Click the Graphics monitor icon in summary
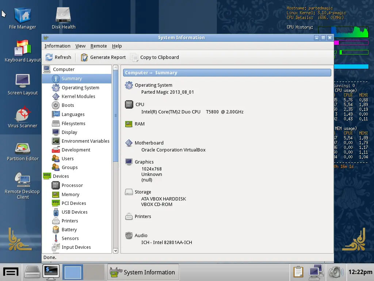The image size is (374, 281). pos(129,162)
